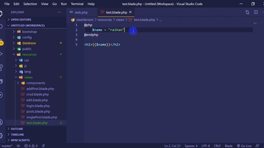Open the View menu
Image resolution: width=264 pixels, height=148 pixels.
pos(45,4)
